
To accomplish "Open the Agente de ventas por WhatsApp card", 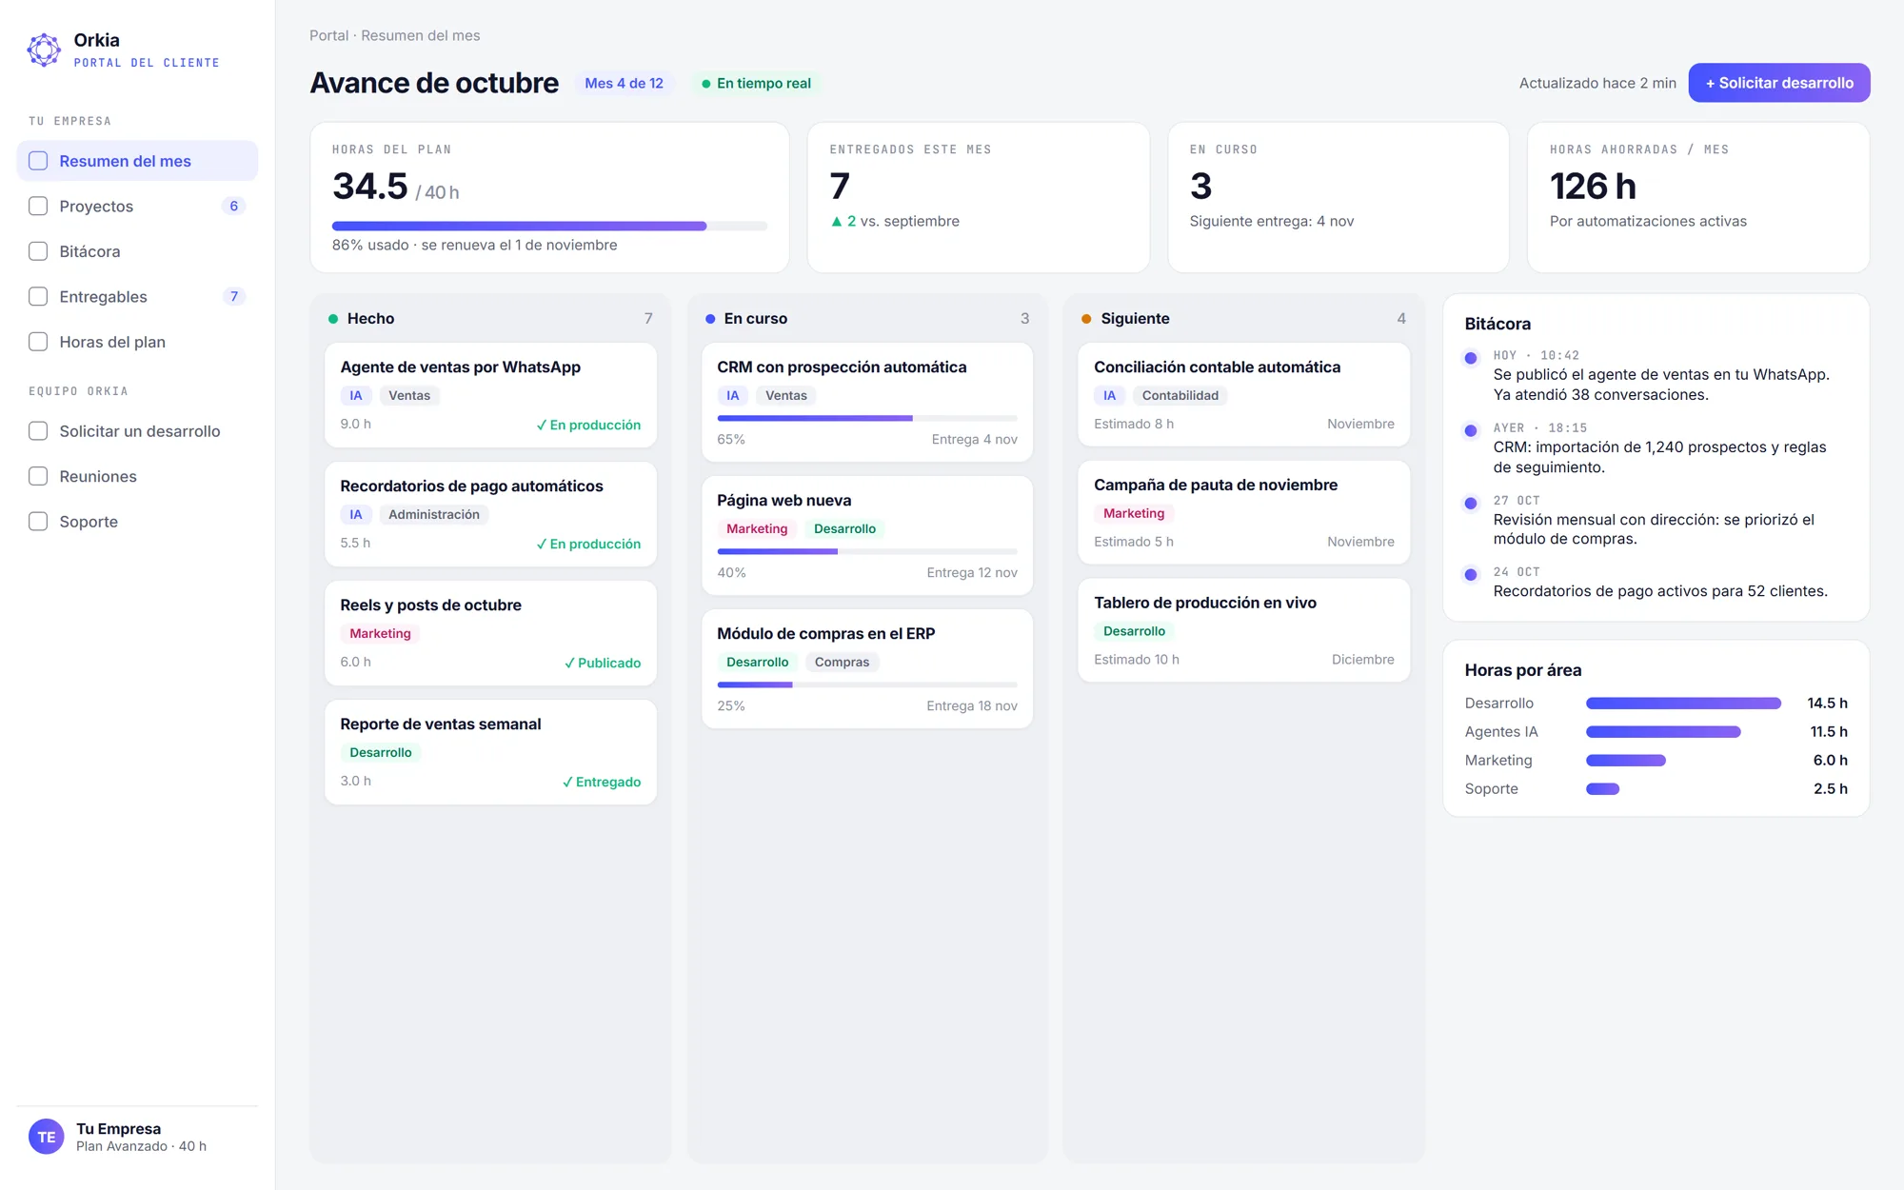I will coord(490,395).
